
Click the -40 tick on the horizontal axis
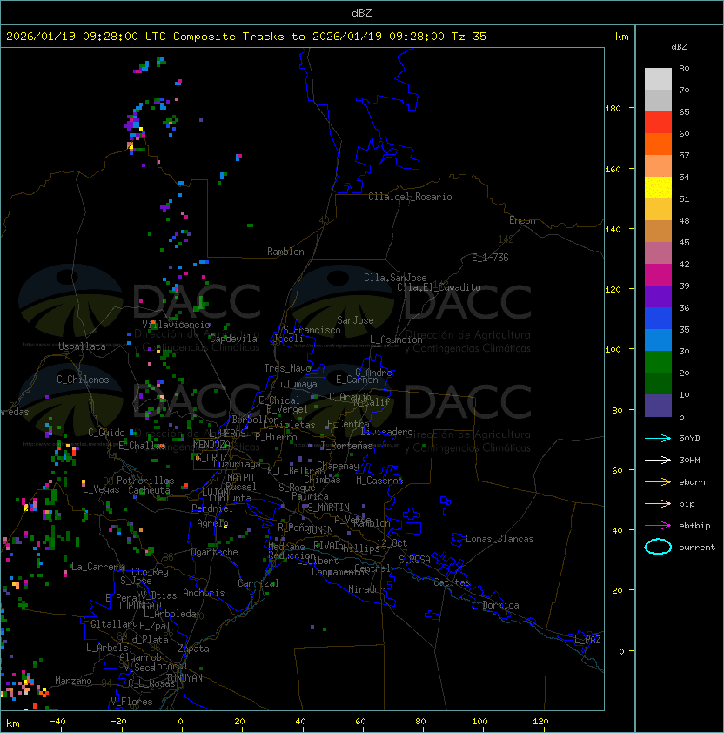pyautogui.click(x=57, y=722)
